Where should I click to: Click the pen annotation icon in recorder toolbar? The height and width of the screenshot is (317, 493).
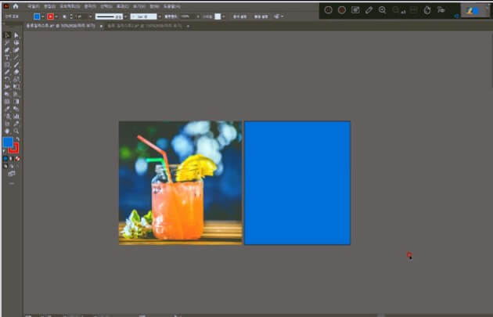[369, 10]
